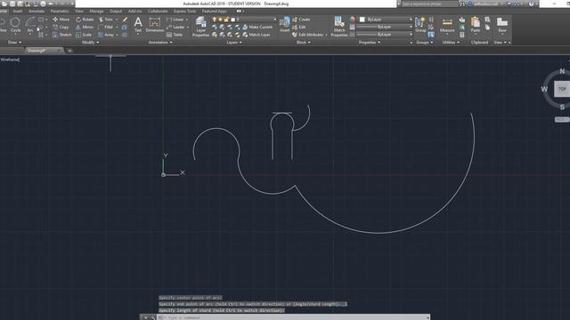The height and width of the screenshot is (320, 570).
Task: Choose the Stretch tool
Action: [x=61, y=35]
